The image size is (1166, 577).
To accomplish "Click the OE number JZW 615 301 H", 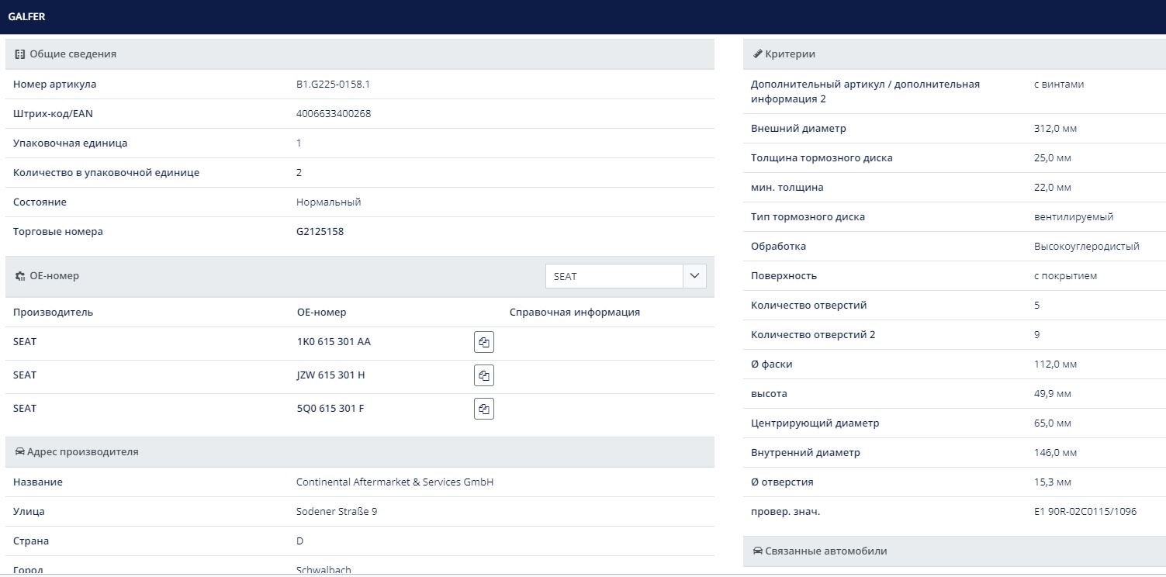I will pos(330,375).
